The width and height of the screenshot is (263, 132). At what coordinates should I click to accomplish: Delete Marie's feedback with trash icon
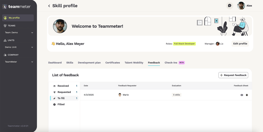click(247, 95)
